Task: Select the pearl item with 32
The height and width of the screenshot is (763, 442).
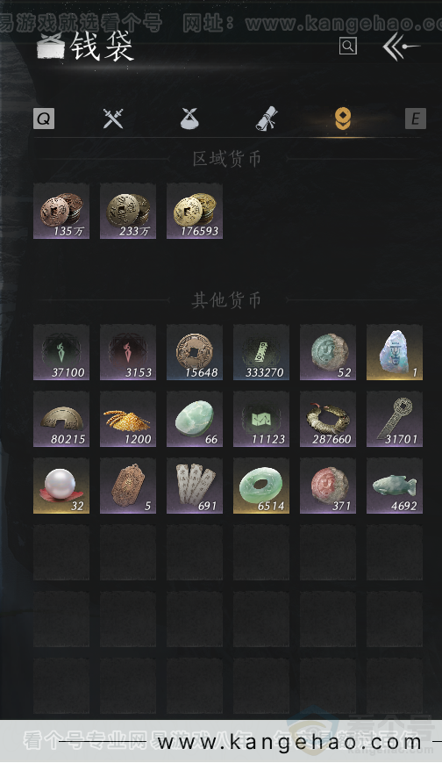Action: (x=61, y=486)
